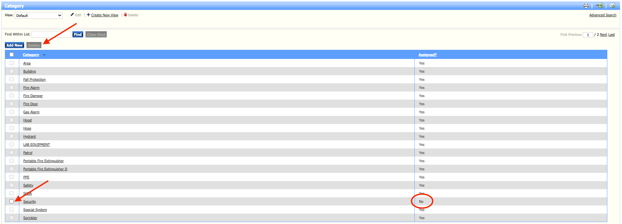This screenshot has height=224, width=622.
Task: Open the Portable Fire Extinguisher D category
Action: coord(45,169)
